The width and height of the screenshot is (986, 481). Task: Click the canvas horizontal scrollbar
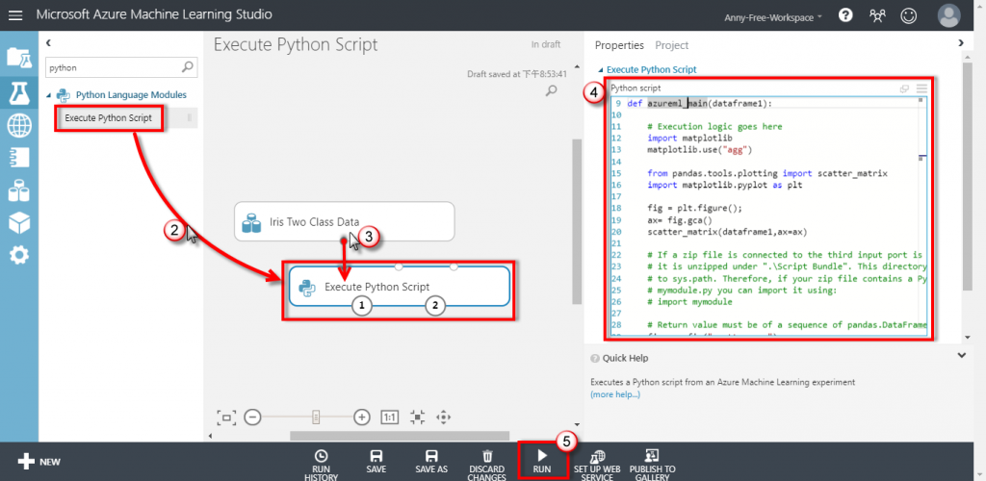point(400,435)
